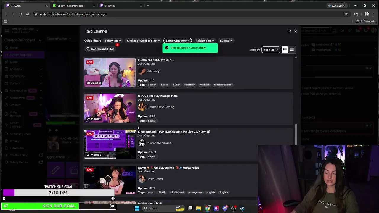379x213 pixels.
Task: Open Discord from taskbar
Action: pos(225,208)
